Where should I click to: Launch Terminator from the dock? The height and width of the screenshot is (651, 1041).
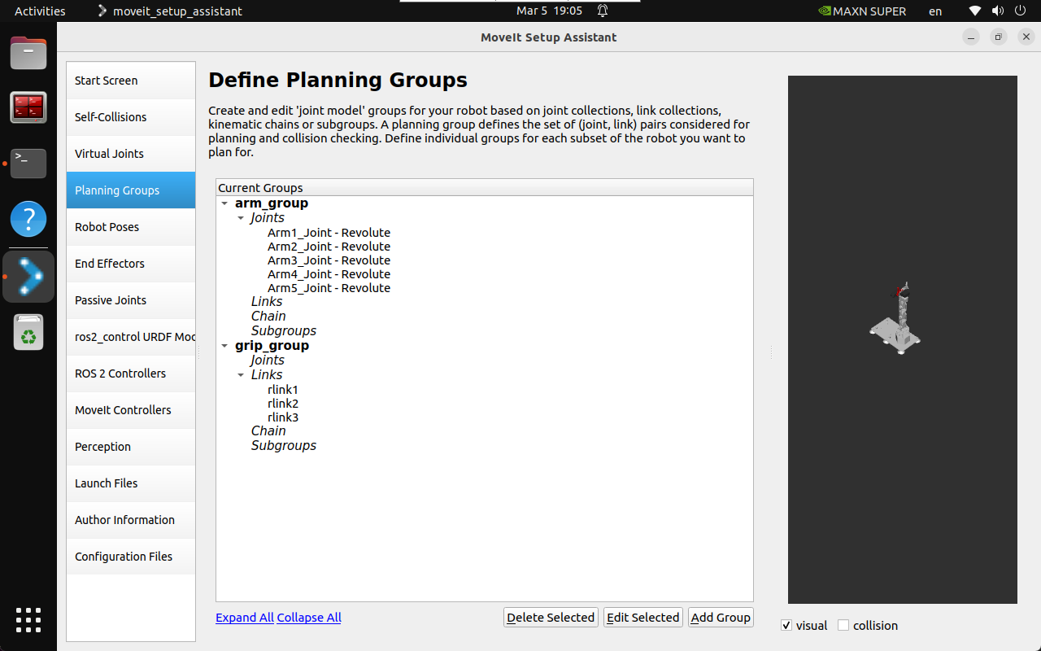click(28, 107)
